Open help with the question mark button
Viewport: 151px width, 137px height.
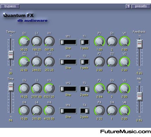[x=128, y=6]
